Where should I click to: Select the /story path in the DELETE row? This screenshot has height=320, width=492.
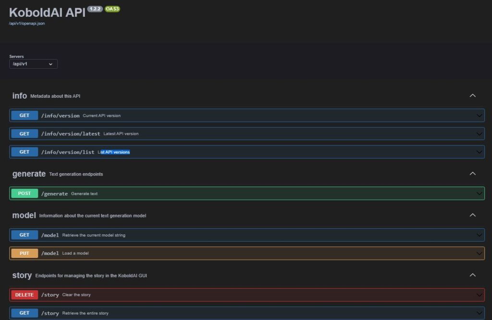pos(50,295)
